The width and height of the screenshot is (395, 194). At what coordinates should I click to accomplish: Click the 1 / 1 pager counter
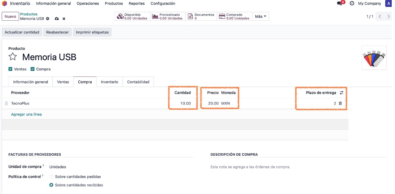[x=370, y=17]
